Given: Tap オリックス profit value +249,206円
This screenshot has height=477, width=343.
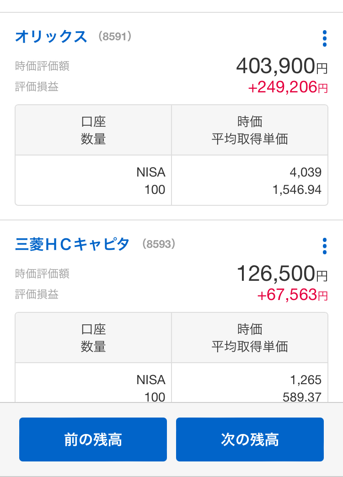Looking at the screenshot, I should 288,87.
